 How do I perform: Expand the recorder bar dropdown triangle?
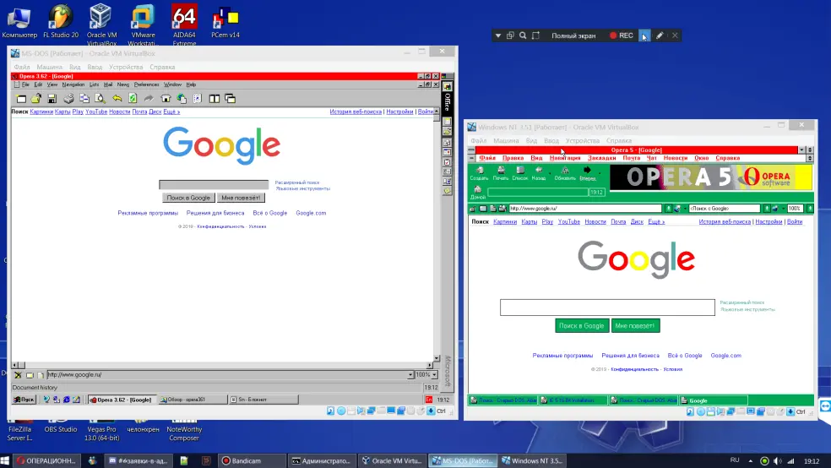pos(497,35)
